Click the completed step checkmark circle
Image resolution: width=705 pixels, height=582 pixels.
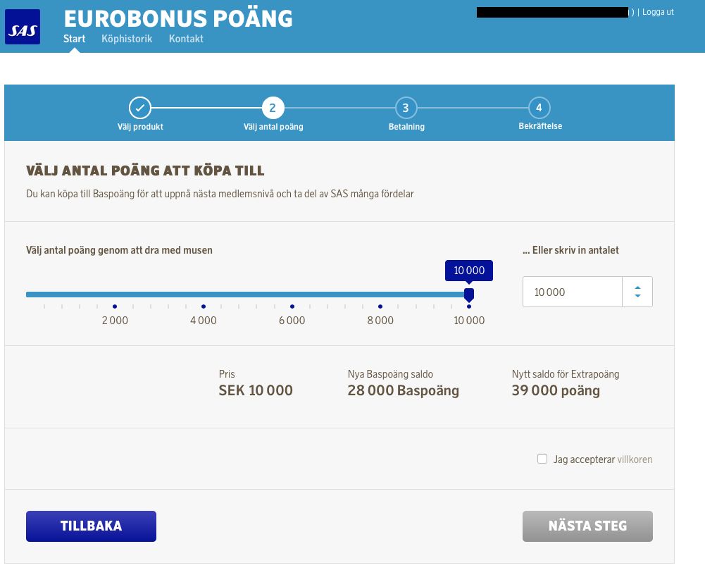pos(140,108)
